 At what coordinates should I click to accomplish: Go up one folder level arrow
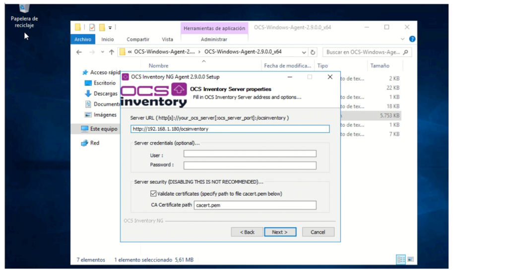point(112,52)
